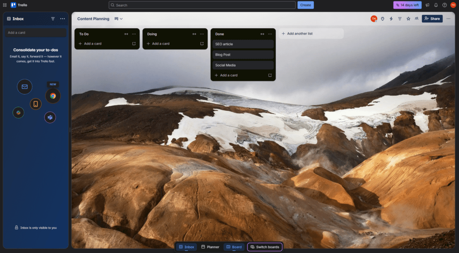Star the Content Planning board
This screenshot has width=459, height=253.
[x=408, y=19]
